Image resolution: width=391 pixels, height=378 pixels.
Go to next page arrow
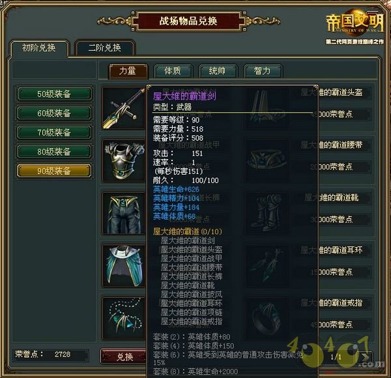point(365,356)
